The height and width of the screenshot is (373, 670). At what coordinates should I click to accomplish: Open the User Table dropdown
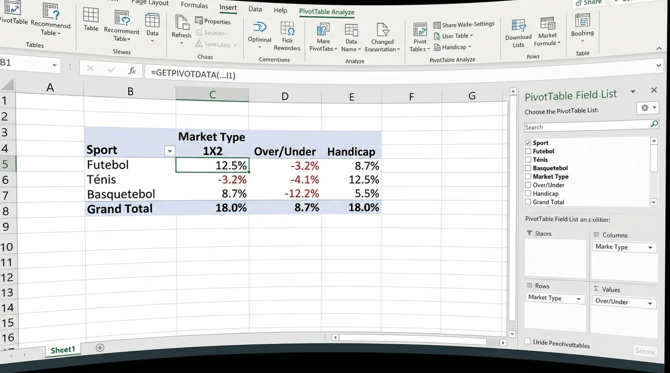point(453,36)
